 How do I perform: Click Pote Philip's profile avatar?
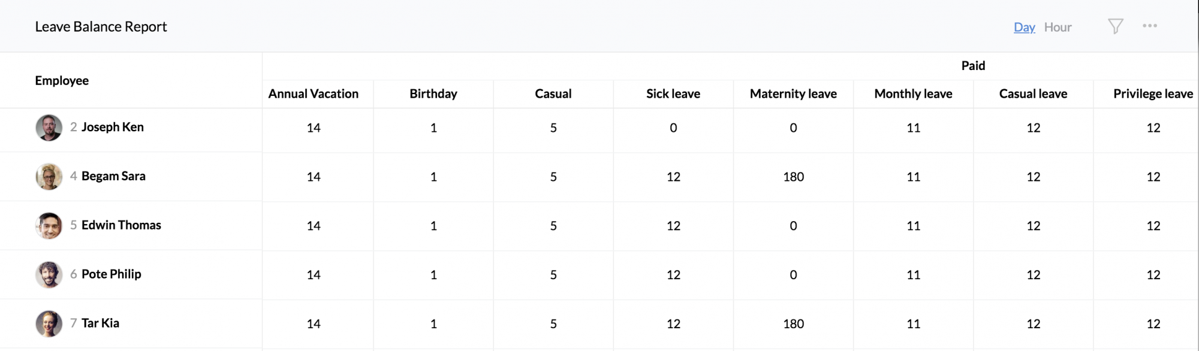[x=49, y=275]
